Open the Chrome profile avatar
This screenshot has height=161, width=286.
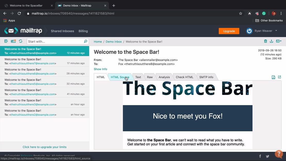274,13
